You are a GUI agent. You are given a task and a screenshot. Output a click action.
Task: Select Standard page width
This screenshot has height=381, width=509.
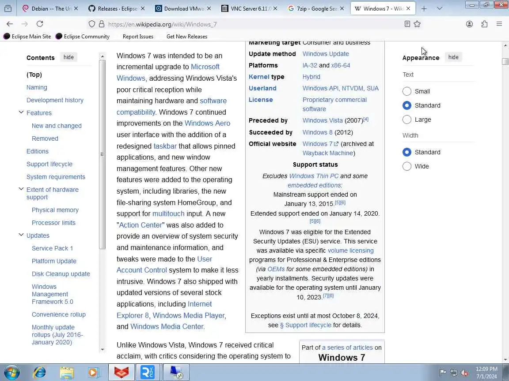pos(407,152)
